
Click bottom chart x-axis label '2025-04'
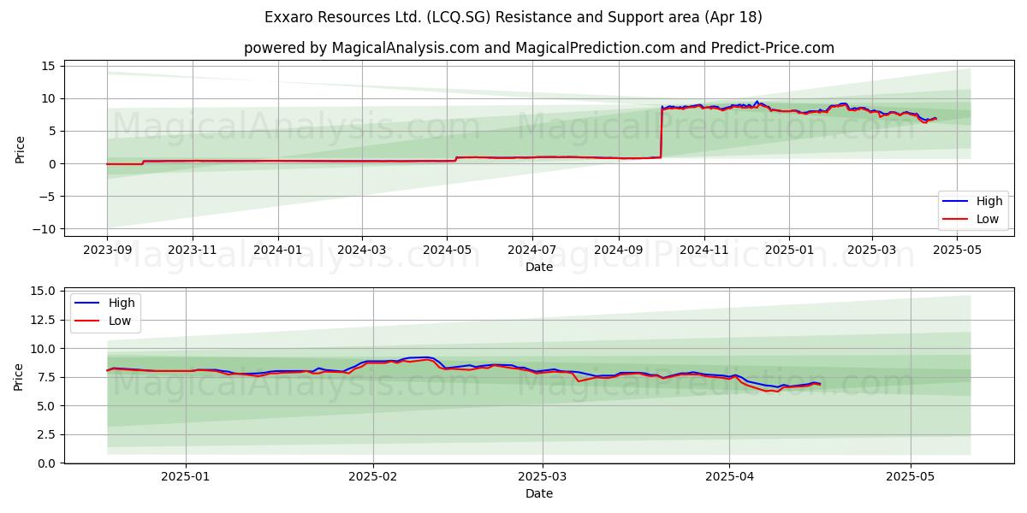[x=729, y=478]
